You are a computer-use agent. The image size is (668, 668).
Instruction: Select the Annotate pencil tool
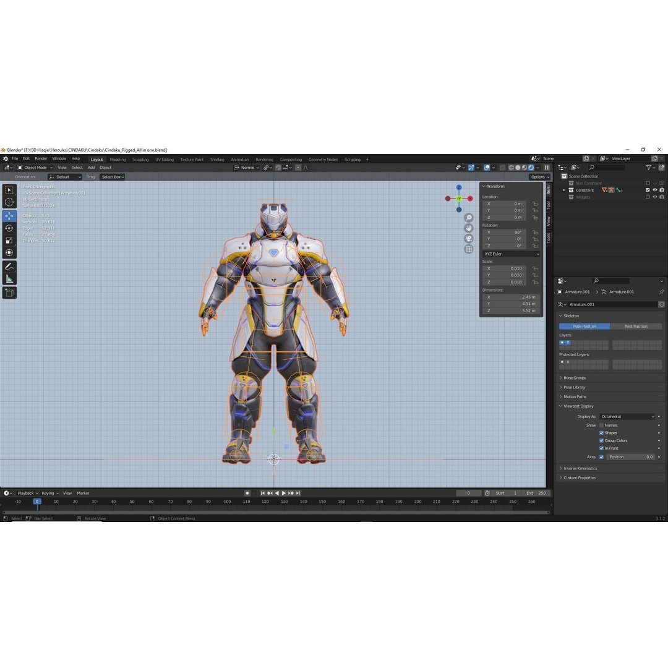point(9,267)
